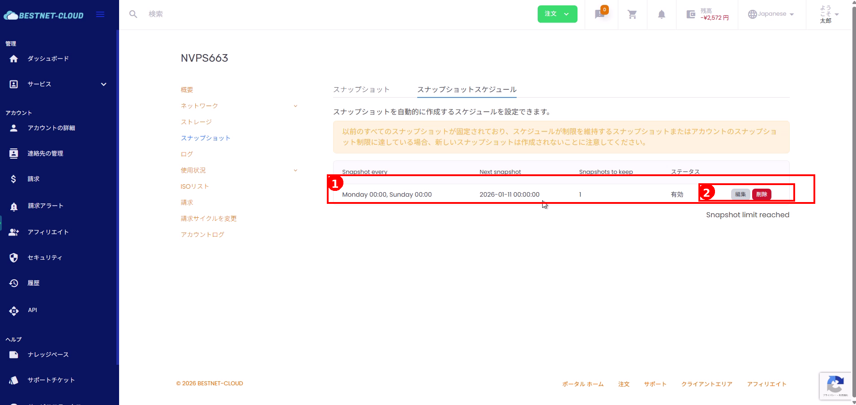Click the hamburger menu icon beside logo
856x405 pixels.
coord(100,15)
